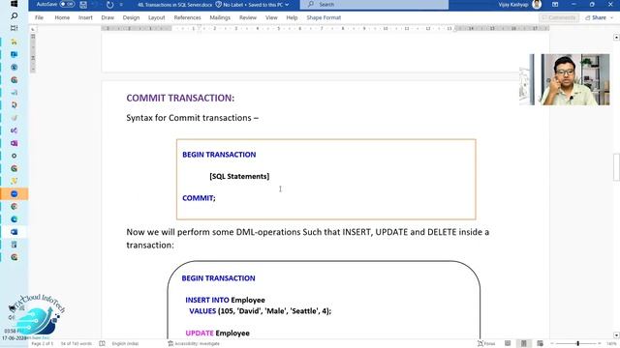Screen dimensions: 620x348
Task: Switch to Read Mode view icon
Action: click(x=508, y=344)
